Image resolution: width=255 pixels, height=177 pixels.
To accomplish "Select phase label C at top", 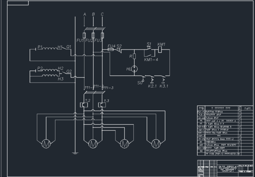I will [x=102, y=14].
